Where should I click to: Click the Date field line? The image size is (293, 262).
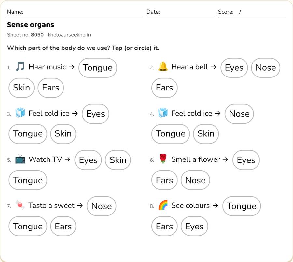pos(180,12)
